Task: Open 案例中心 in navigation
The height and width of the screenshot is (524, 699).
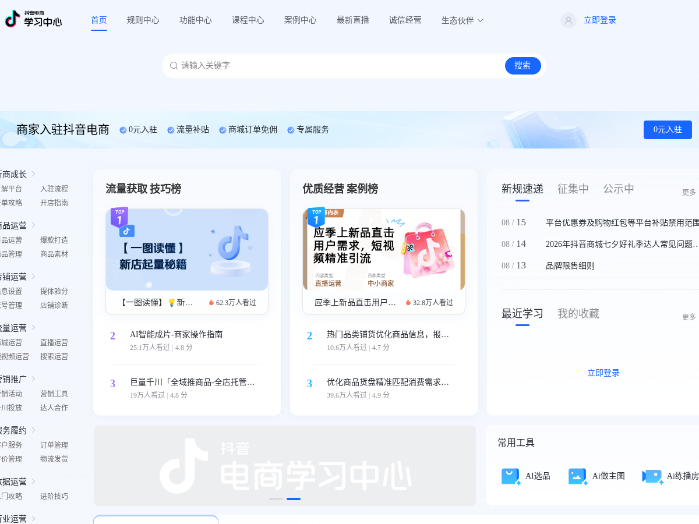Action: [301, 20]
